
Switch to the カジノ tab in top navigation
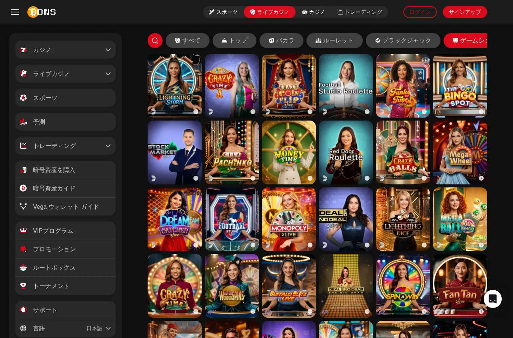pos(313,12)
